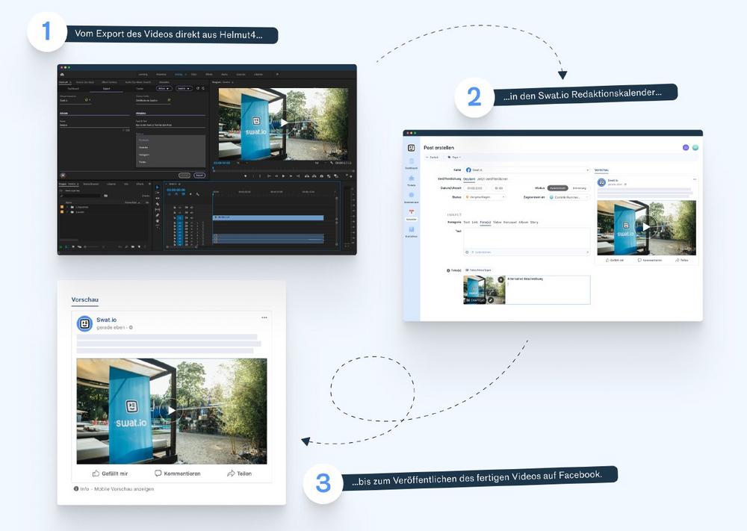The width and height of the screenshot is (747, 531).
Task: Click Teilen in the large preview post
Action: click(239, 473)
